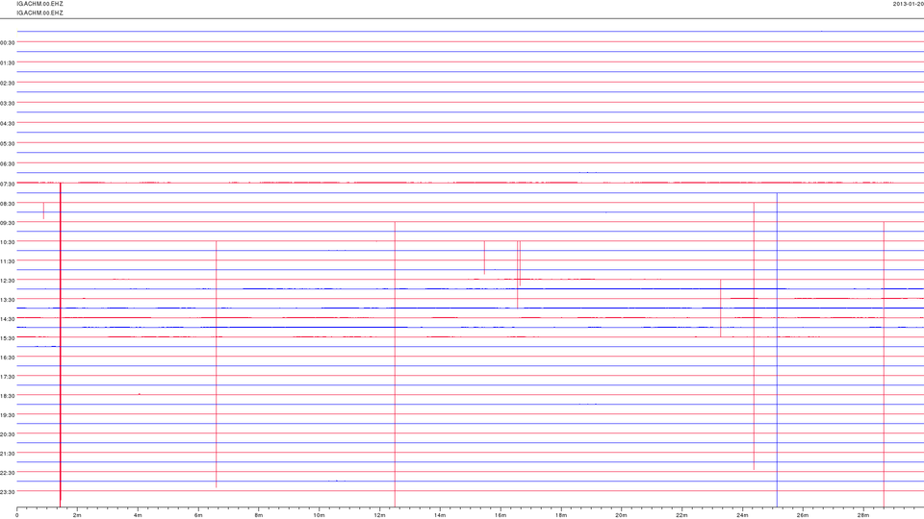Click the 8m tick label on the minute axis
The height and width of the screenshot is (519, 924).
click(259, 515)
